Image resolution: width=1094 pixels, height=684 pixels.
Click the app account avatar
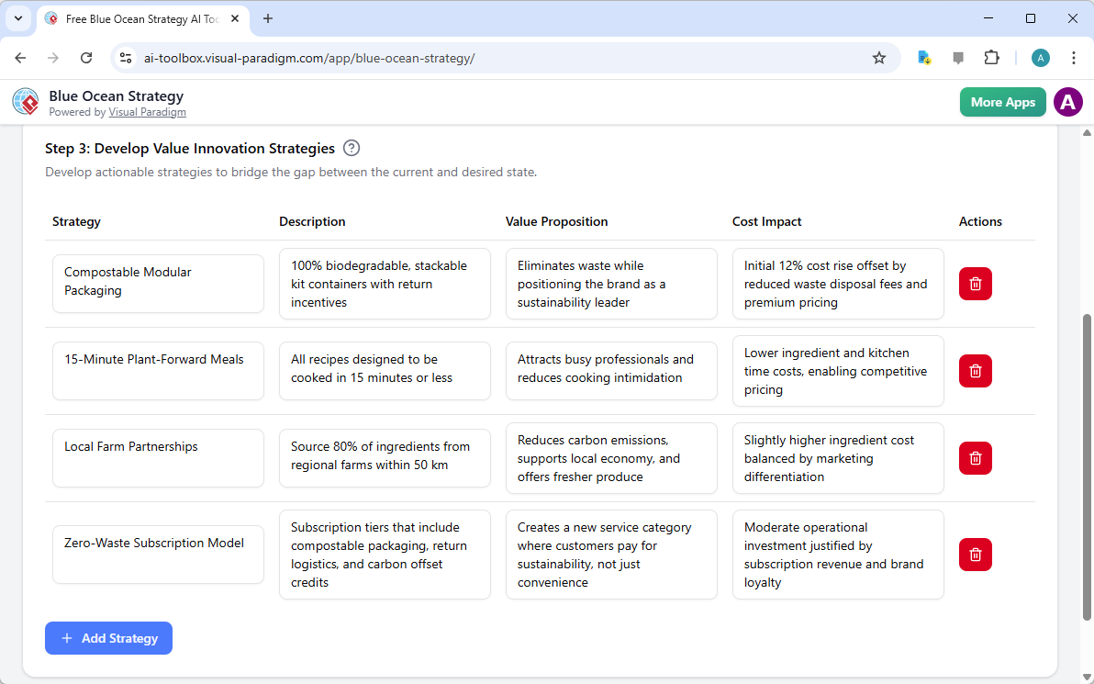(x=1067, y=102)
